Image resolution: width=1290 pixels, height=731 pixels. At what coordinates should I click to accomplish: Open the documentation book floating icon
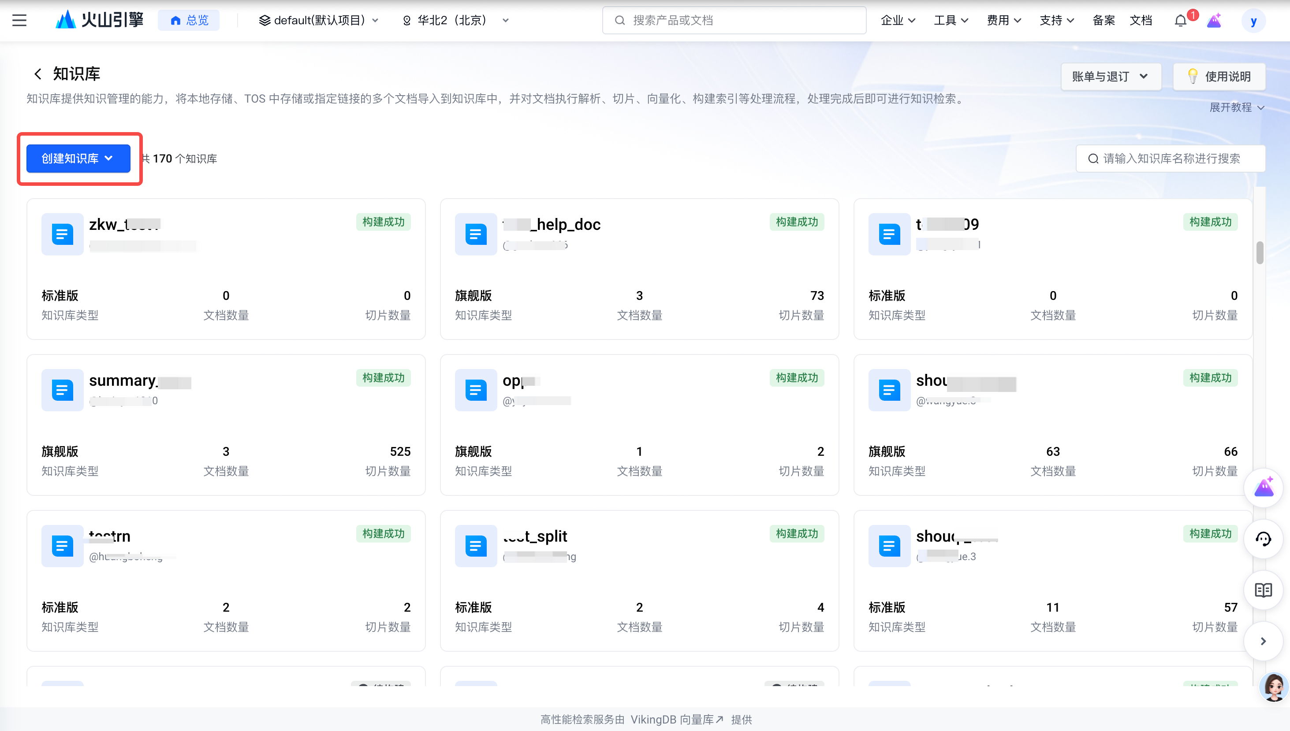tap(1264, 590)
